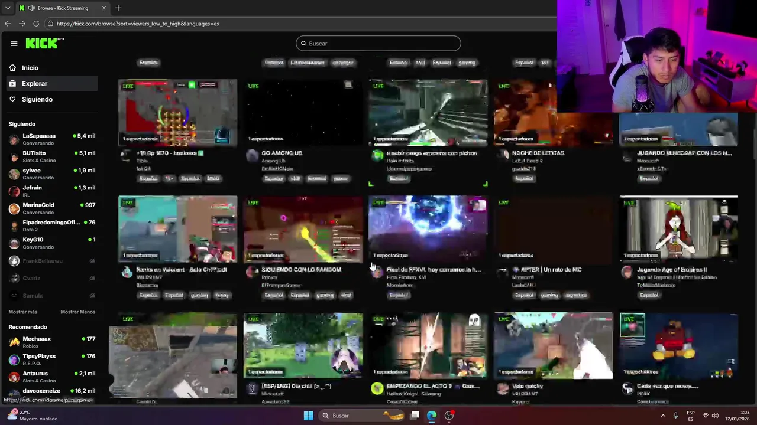Open BUTIsito followed channel
Image resolution: width=757 pixels, height=425 pixels.
(x=52, y=156)
